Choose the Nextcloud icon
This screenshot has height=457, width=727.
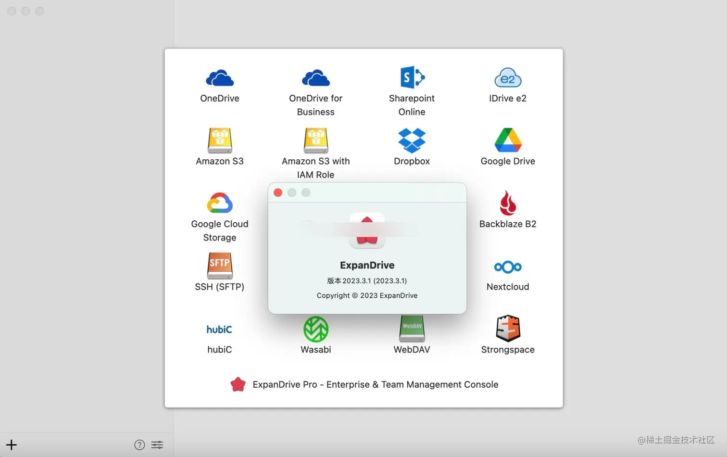508,267
